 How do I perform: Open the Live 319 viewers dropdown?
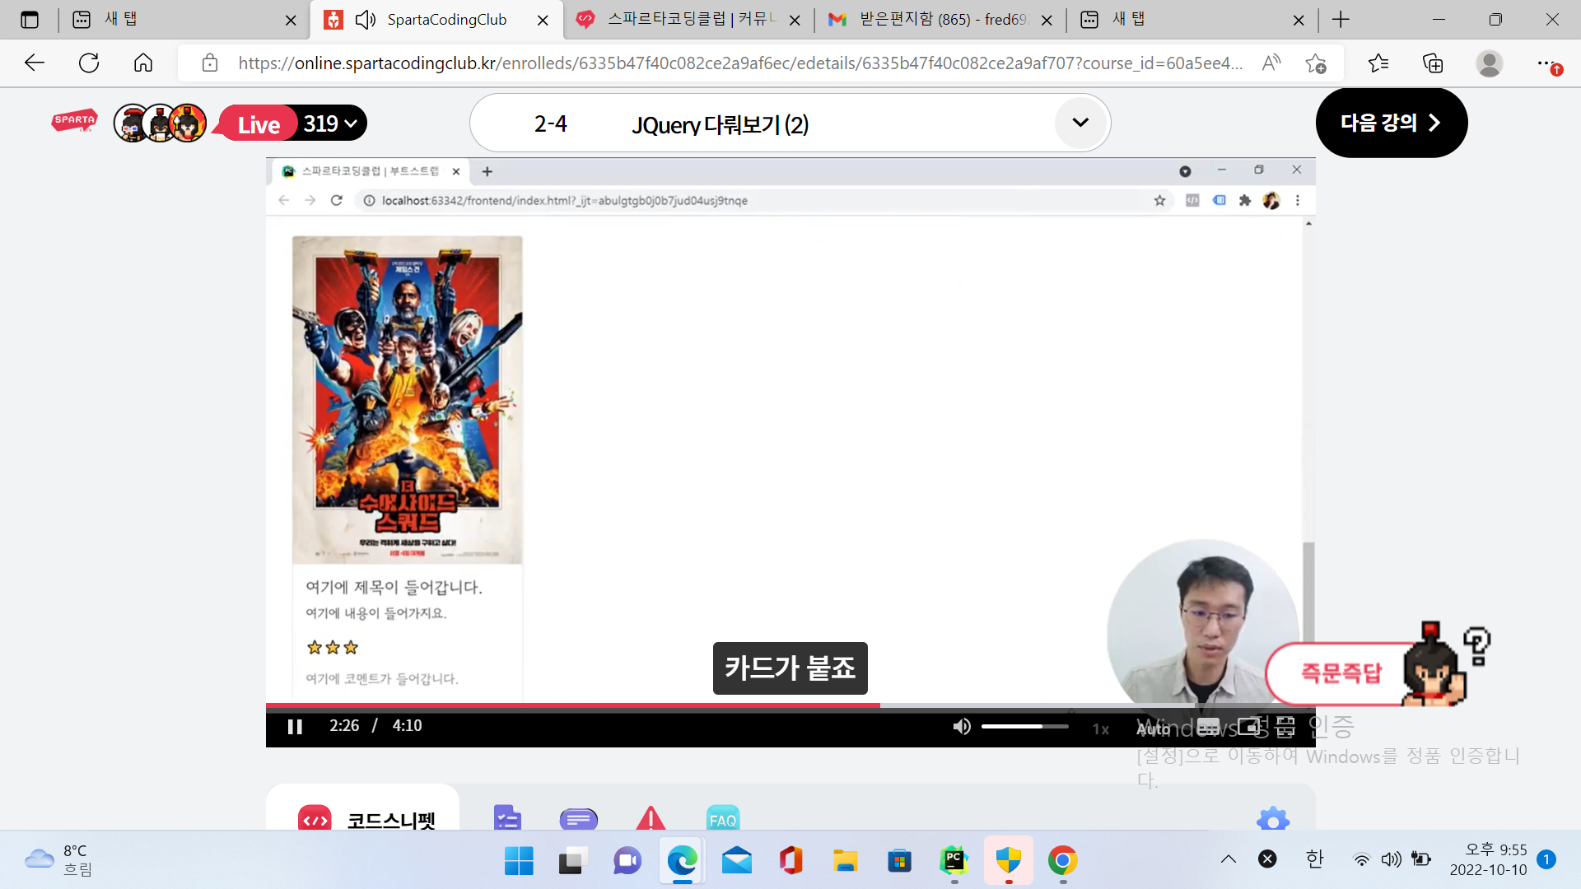coord(293,123)
